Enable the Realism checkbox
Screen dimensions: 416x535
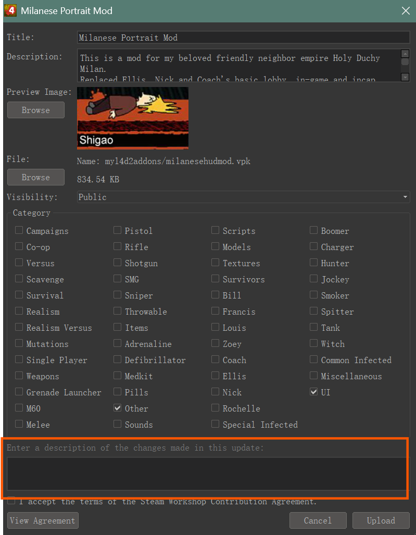(19, 311)
